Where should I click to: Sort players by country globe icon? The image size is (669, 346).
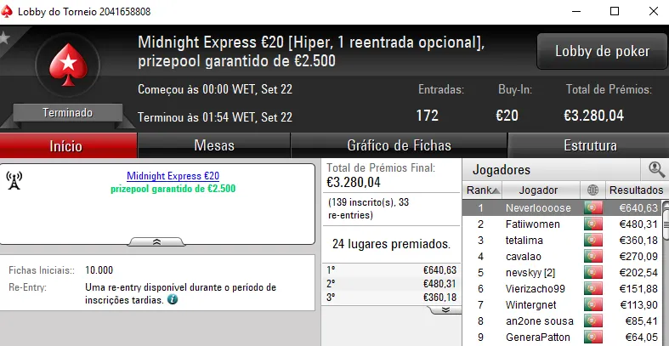[x=592, y=190]
